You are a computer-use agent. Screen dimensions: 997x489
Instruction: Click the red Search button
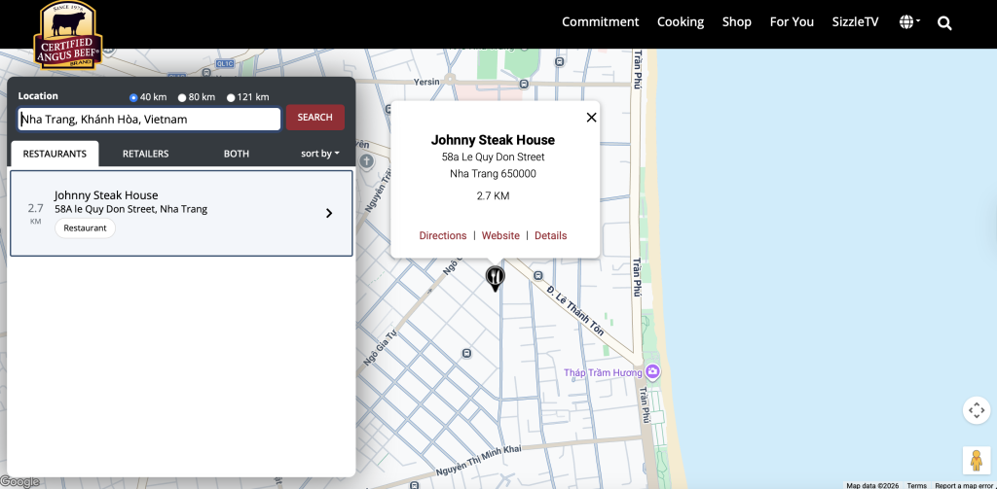pos(314,118)
